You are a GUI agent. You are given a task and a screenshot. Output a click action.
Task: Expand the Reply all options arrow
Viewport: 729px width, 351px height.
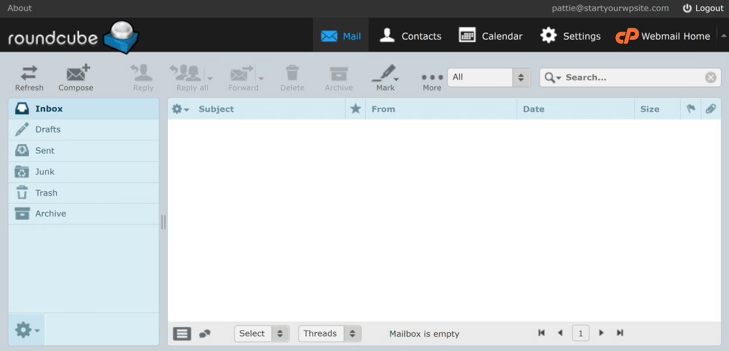click(x=210, y=78)
